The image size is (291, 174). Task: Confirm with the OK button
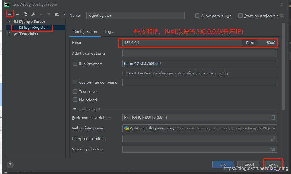tap(223, 165)
